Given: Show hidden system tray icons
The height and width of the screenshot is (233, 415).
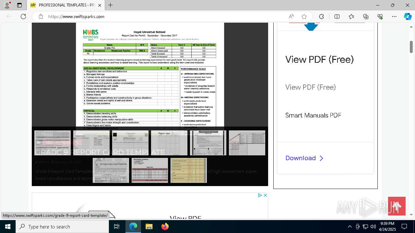Looking at the screenshot, I should (350, 227).
